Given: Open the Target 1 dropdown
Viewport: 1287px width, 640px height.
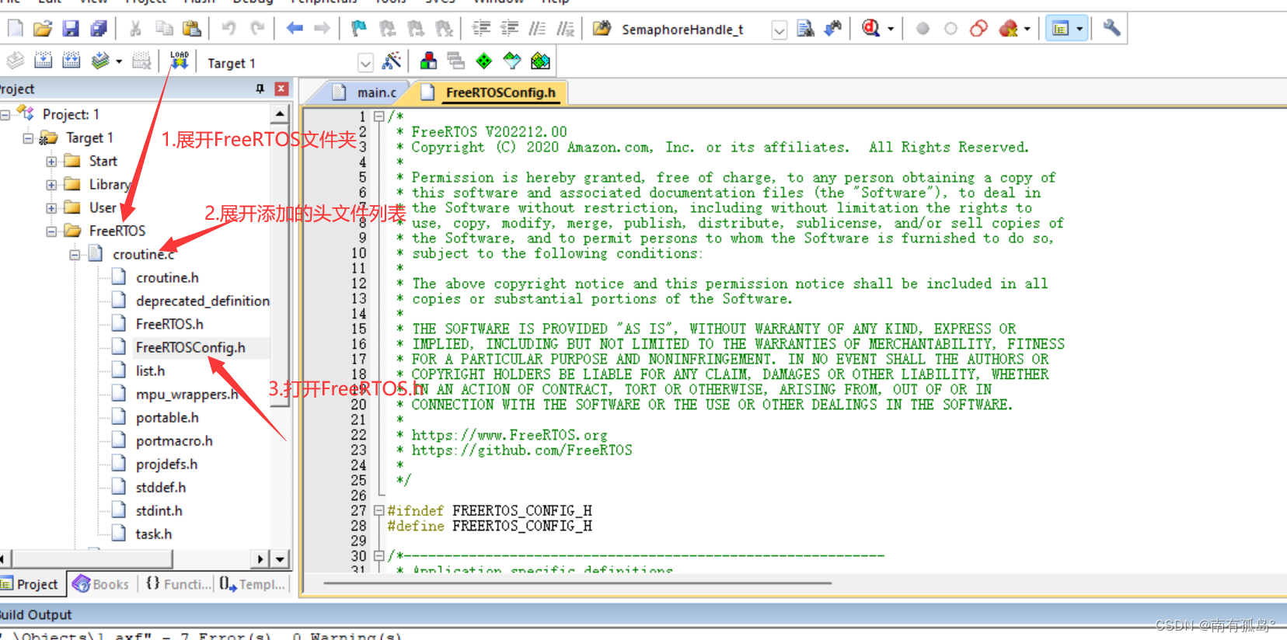Looking at the screenshot, I should tap(365, 63).
